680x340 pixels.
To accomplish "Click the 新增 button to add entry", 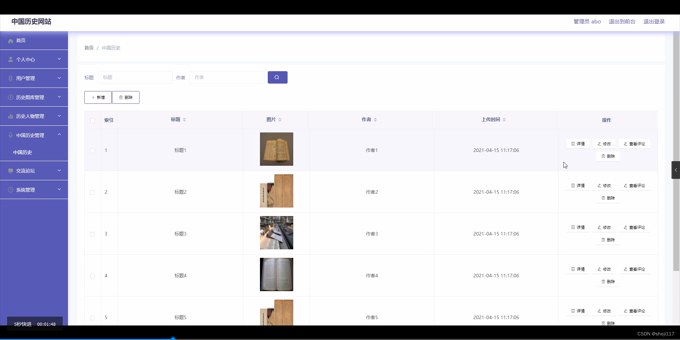I will [98, 97].
